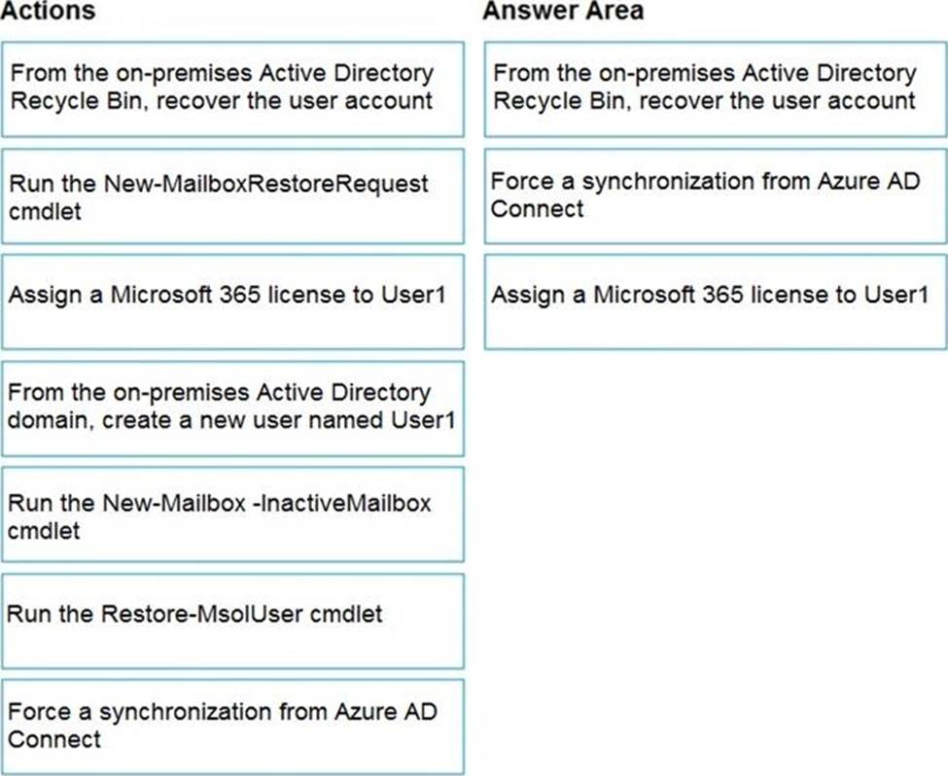
Task: Pick the New-MailboxRestoreRequest cmdlet action
Action: tap(232, 196)
